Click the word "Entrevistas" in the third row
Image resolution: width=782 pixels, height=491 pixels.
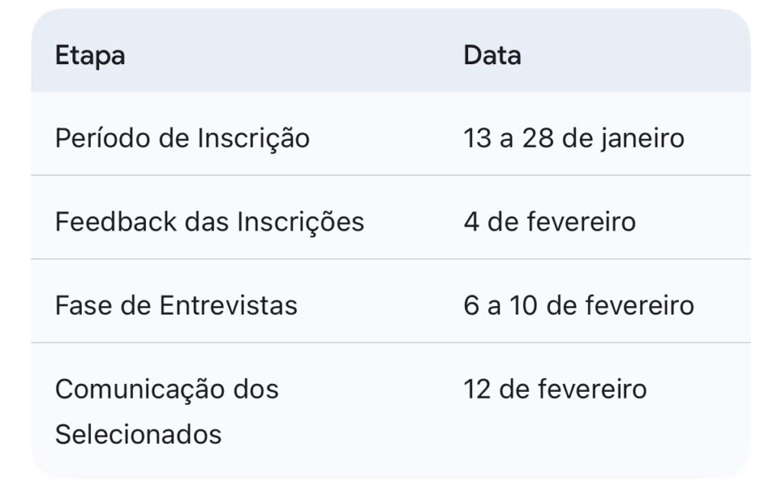pos(228,305)
